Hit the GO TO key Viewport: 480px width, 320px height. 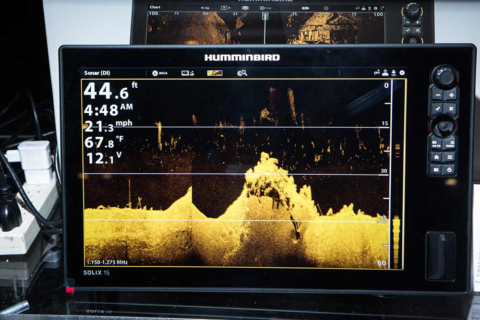point(436,144)
